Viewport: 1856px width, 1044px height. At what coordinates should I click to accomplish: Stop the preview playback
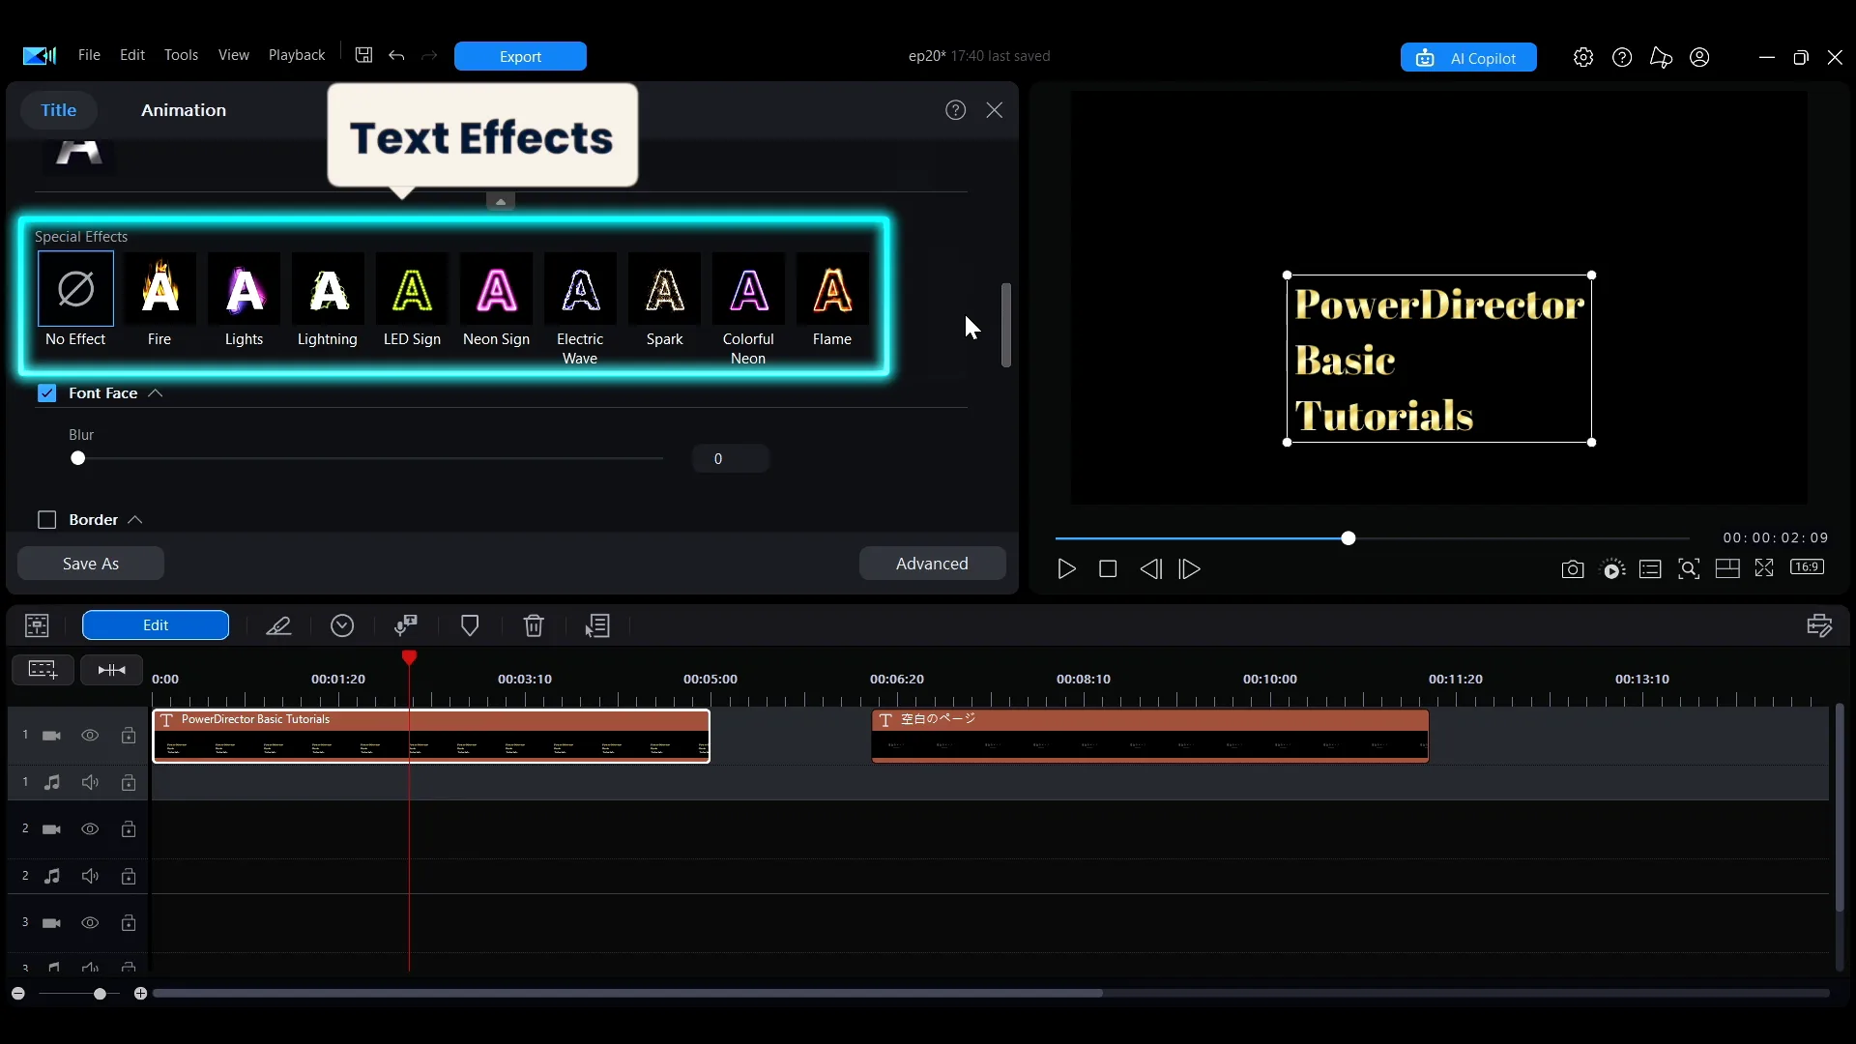(x=1108, y=569)
